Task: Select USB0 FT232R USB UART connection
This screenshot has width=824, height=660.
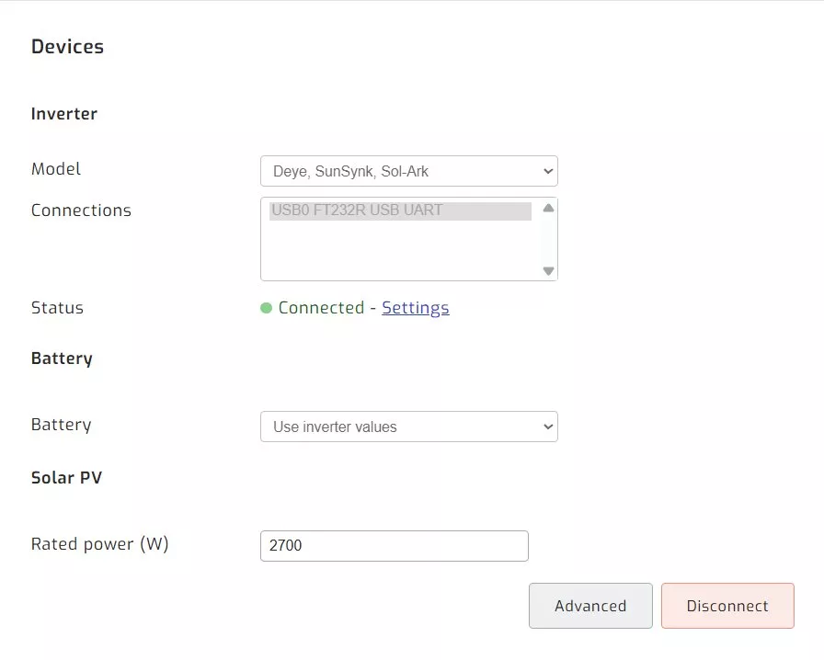Action: pyautogui.click(x=400, y=211)
